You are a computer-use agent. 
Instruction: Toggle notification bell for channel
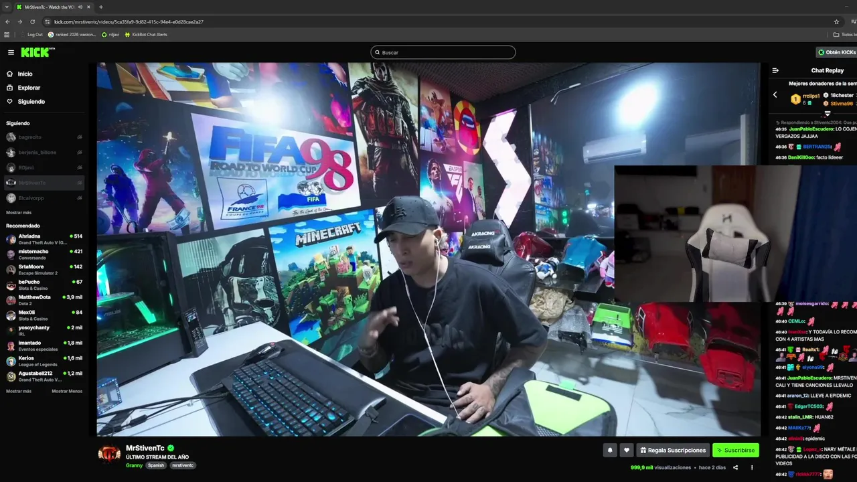[x=610, y=451]
